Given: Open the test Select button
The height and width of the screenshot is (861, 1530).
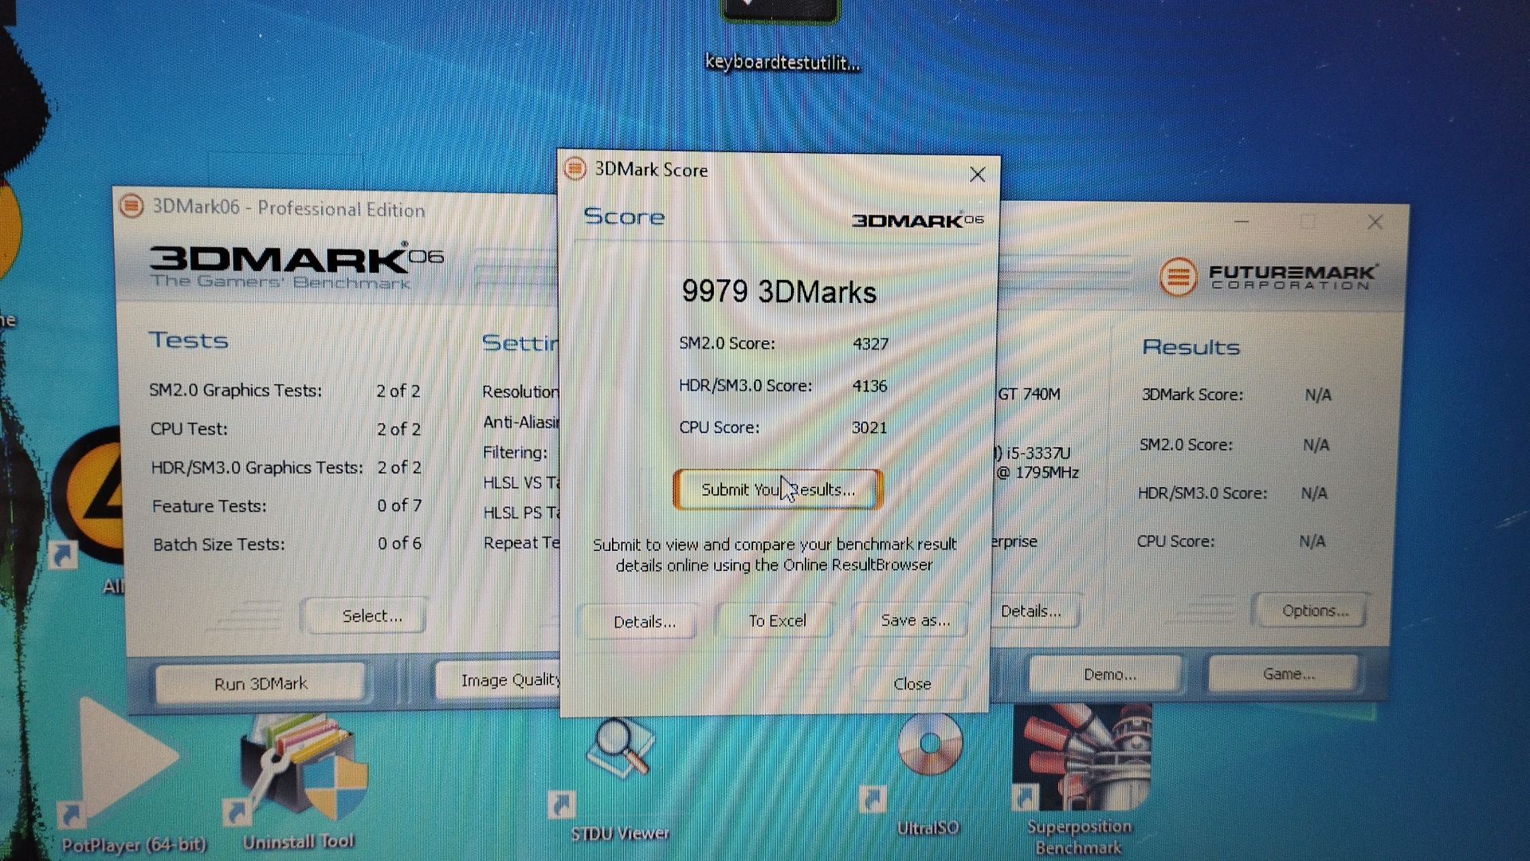Looking at the screenshot, I should [371, 616].
